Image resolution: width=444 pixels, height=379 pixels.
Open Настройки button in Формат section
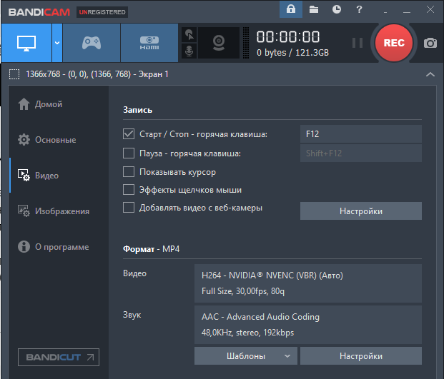point(361,356)
